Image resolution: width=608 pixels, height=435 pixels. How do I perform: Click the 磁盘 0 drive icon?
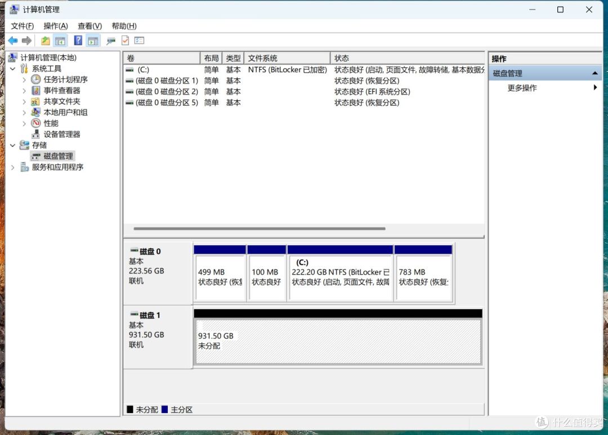coord(135,250)
